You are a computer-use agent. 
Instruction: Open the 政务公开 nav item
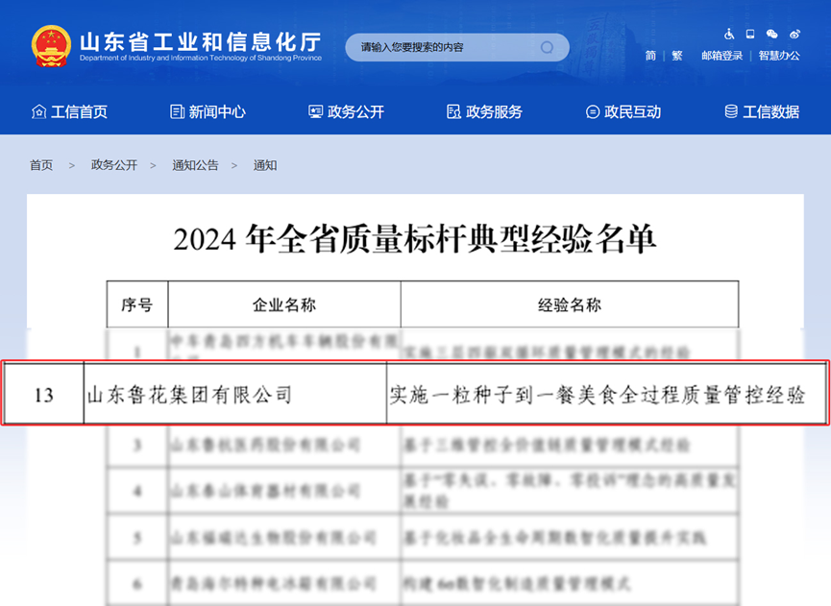346,111
